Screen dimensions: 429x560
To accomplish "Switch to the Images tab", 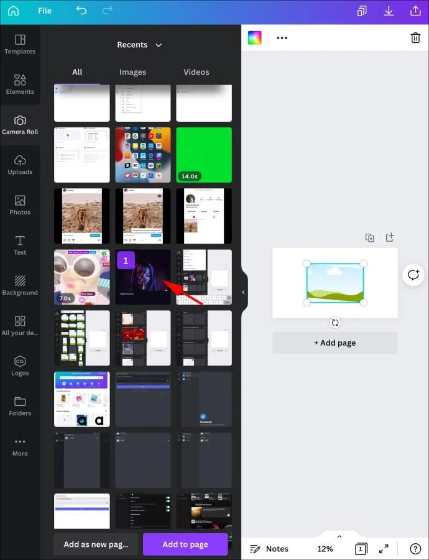I will (x=132, y=72).
